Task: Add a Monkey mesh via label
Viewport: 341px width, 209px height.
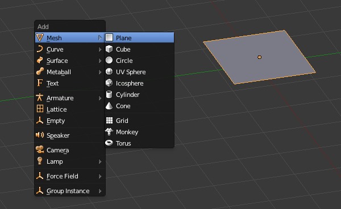Action: click(x=127, y=132)
